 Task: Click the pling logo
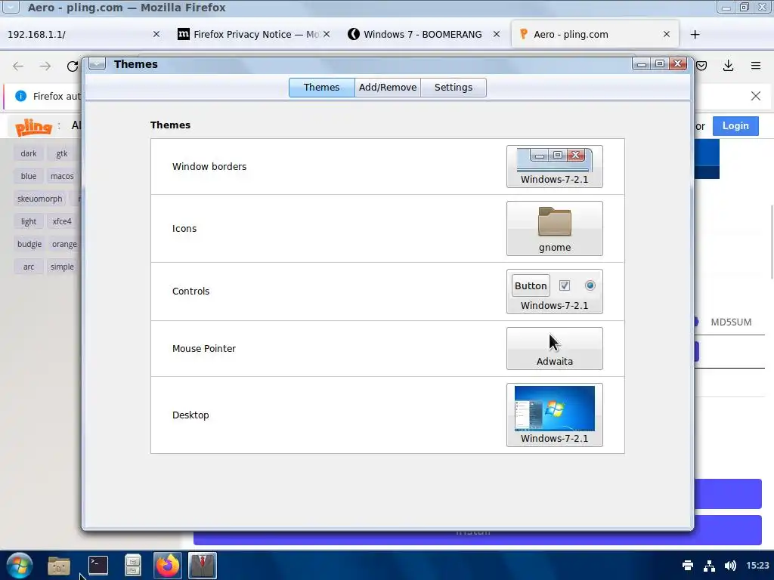[33, 127]
